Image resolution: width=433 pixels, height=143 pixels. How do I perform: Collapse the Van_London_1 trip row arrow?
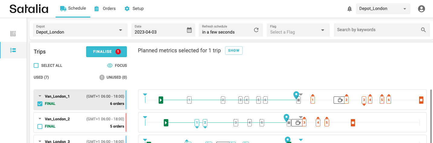tap(40, 96)
